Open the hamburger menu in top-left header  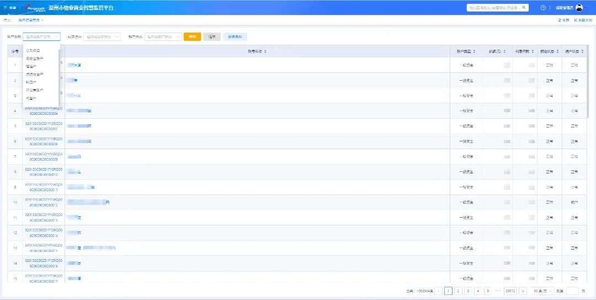click(6, 8)
